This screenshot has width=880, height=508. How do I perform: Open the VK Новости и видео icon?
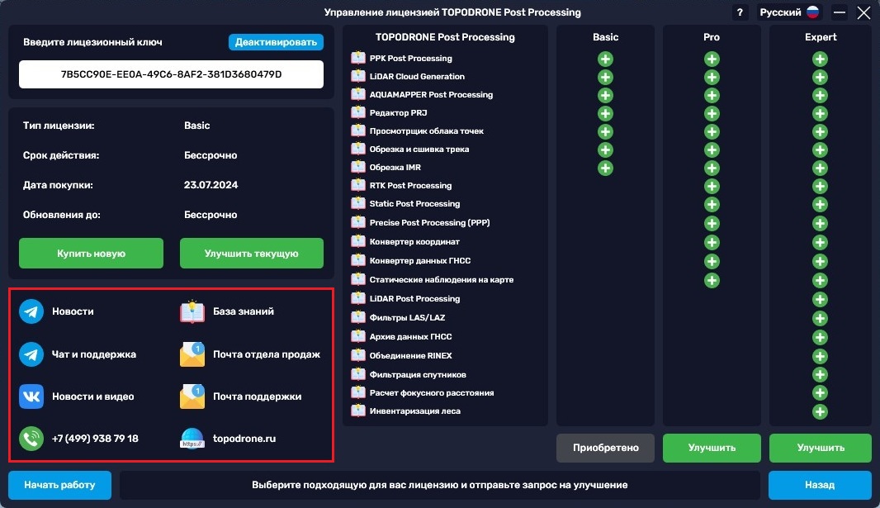coord(31,396)
